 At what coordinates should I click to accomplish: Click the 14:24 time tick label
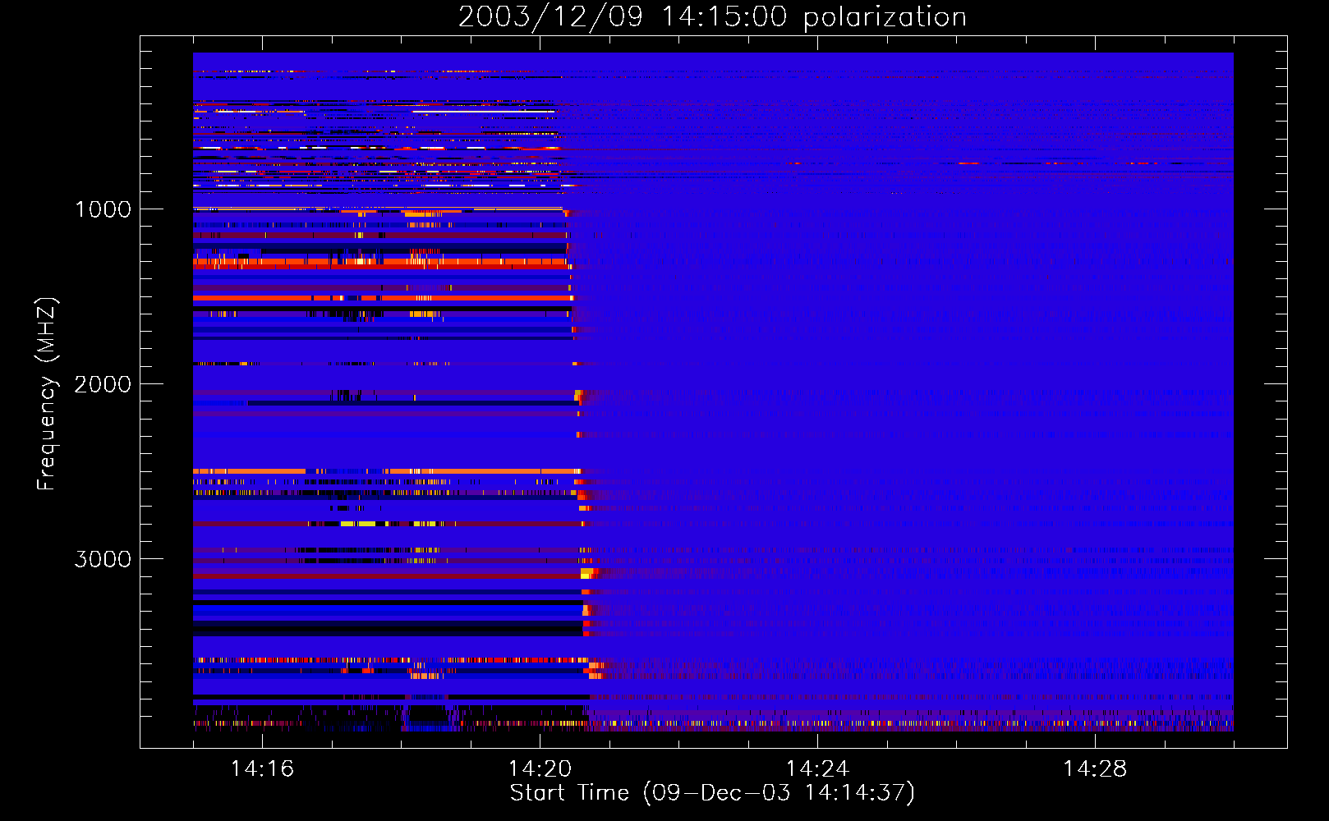(x=817, y=768)
